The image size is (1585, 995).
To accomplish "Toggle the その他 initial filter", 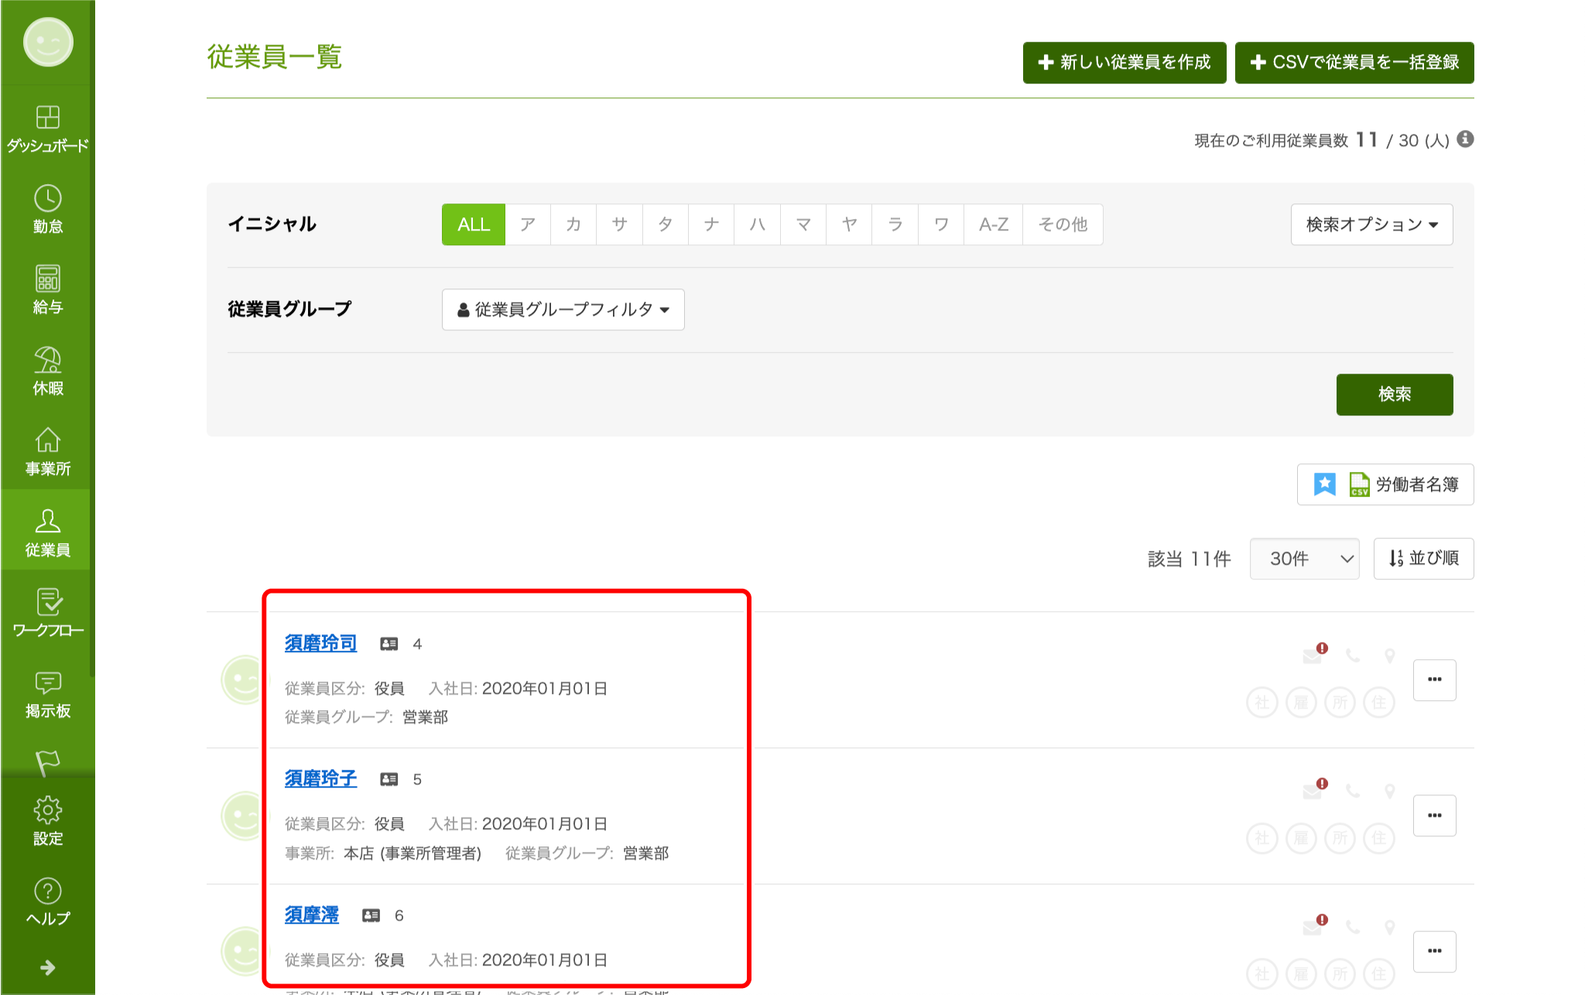I will tap(1062, 224).
